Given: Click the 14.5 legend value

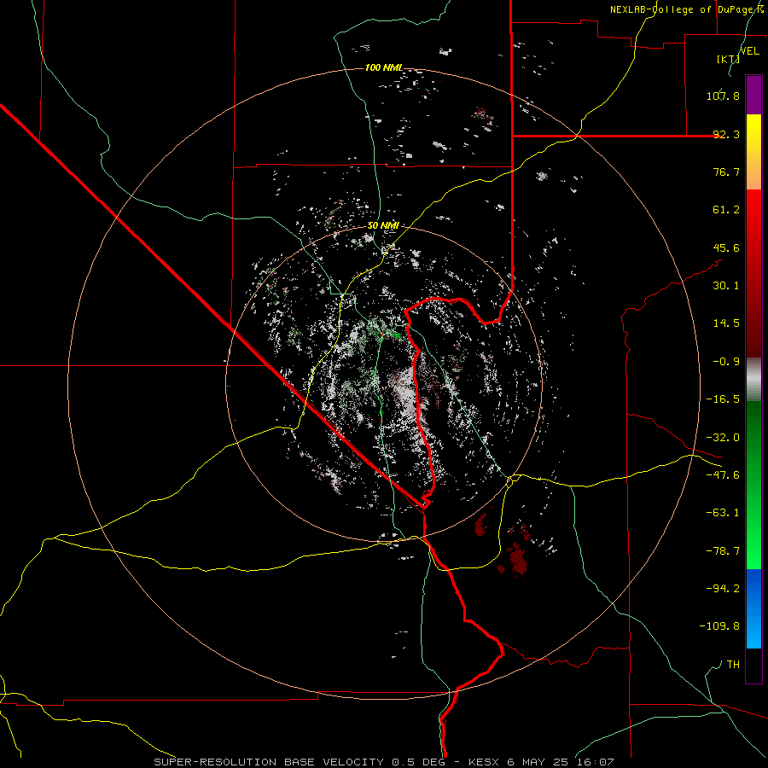Looking at the screenshot, I should tap(726, 323).
